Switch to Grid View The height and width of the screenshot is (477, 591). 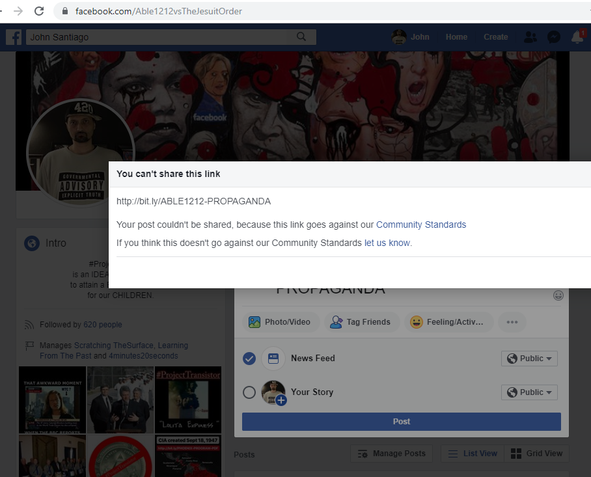pyautogui.click(x=537, y=454)
